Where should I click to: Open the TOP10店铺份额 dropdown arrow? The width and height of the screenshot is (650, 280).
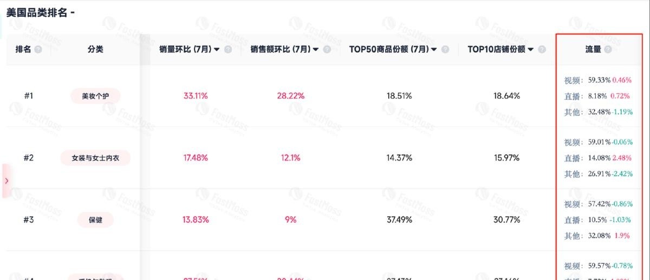tap(531, 49)
